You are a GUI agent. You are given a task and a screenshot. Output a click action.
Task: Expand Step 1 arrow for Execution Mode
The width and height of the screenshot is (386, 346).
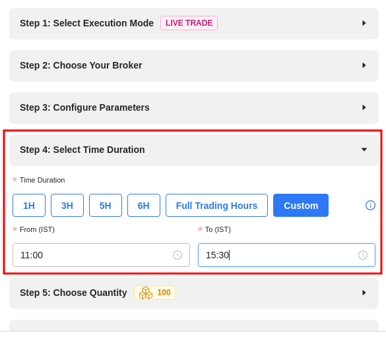pyautogui.click(x=364, y=23)
